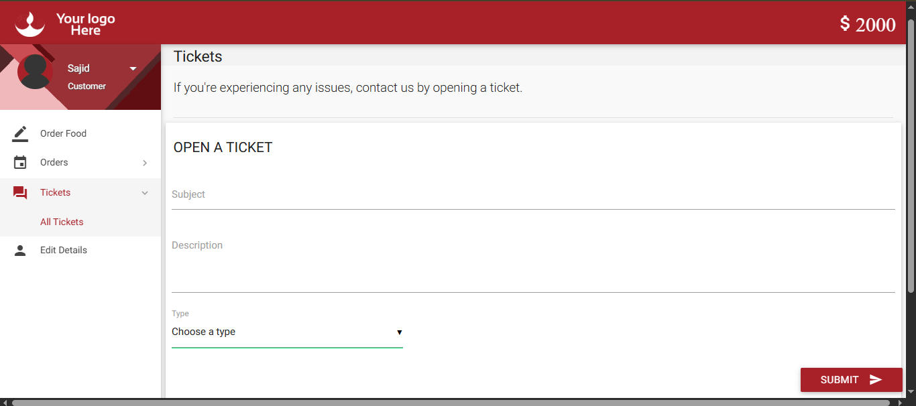This screenshot has height=406, width=916.
Task: Select All Tickets in sidebar
Action: pyautogui.click(x=62, y=222)
